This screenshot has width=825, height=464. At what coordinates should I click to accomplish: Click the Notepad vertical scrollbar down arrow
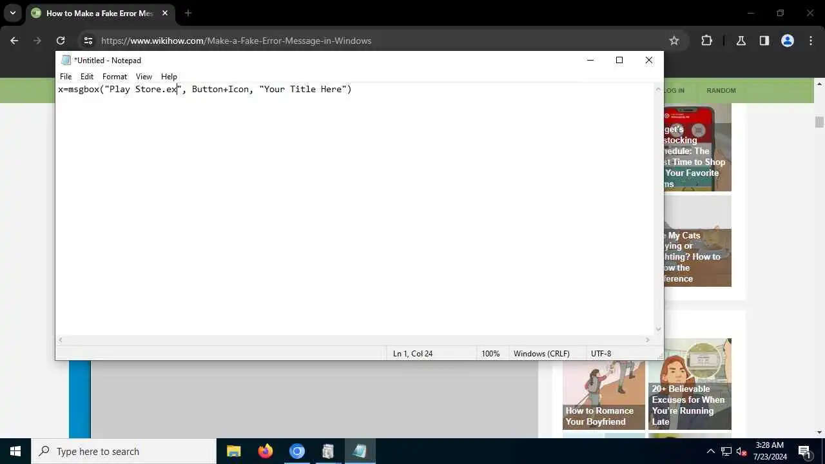658,329
